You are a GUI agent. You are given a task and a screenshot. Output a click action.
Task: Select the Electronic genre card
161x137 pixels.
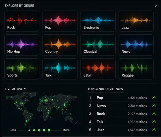pos(98,21)
